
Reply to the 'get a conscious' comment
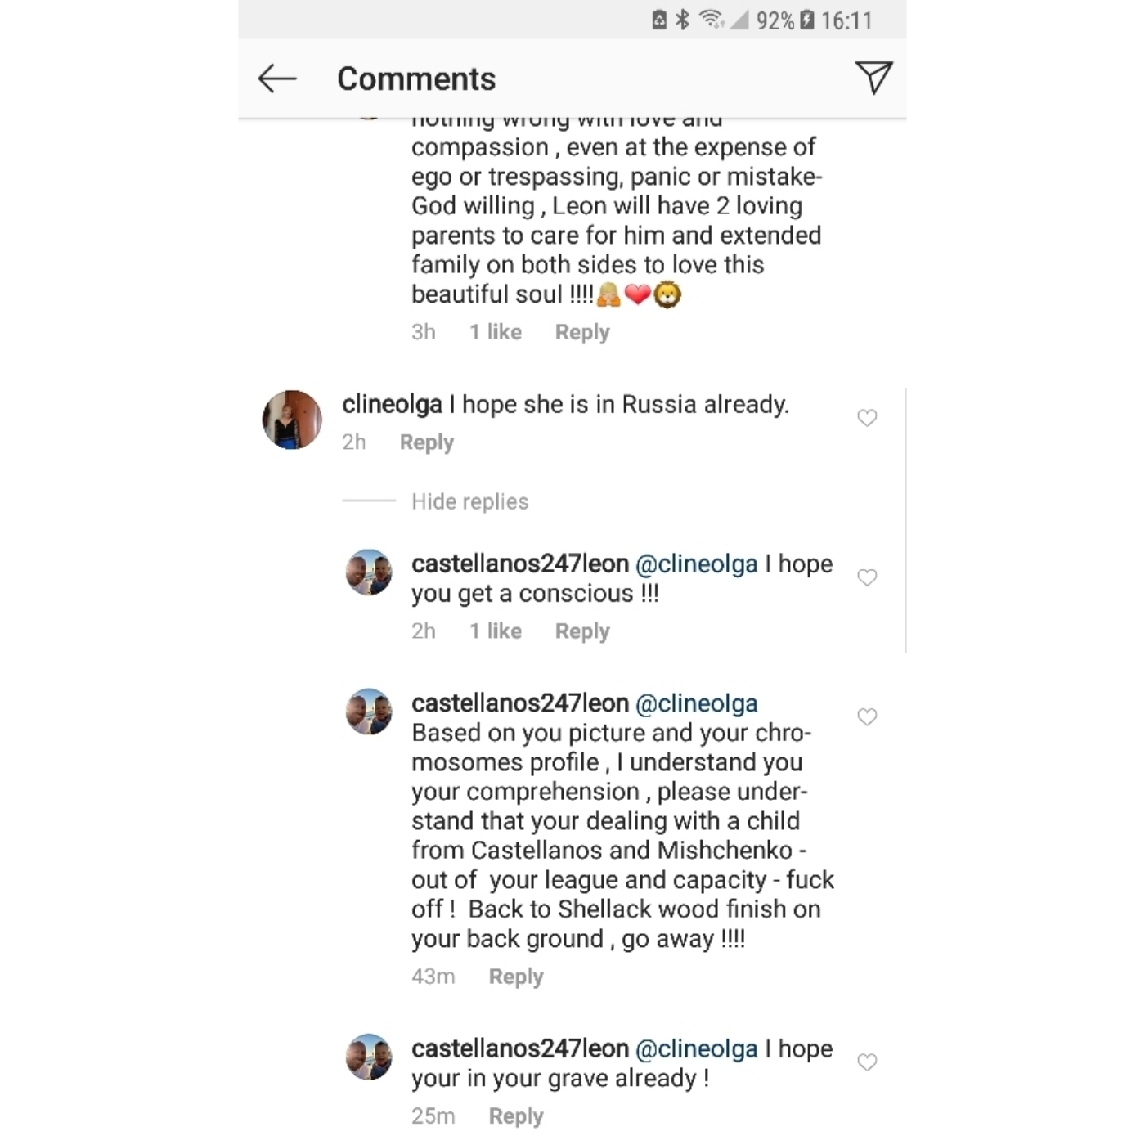pyautogui.click(x=582, y=631)
